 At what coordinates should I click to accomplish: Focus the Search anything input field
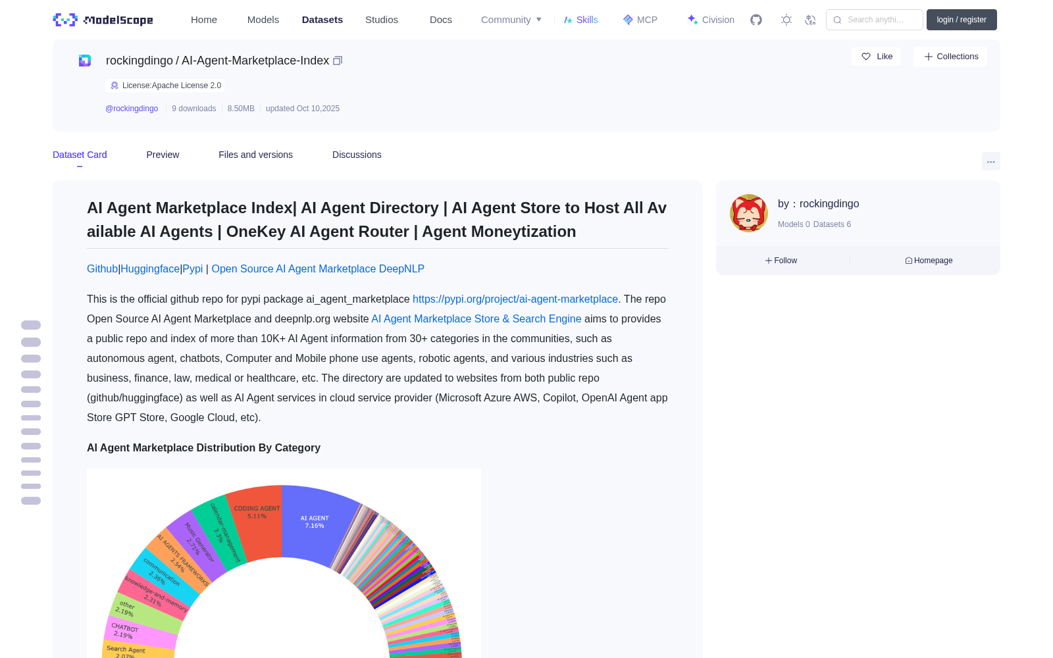tap(875, 20)
